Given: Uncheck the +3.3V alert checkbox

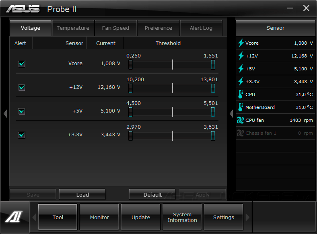Looking at the screenshot, I should pyautogui.click(x=22, y=135).
